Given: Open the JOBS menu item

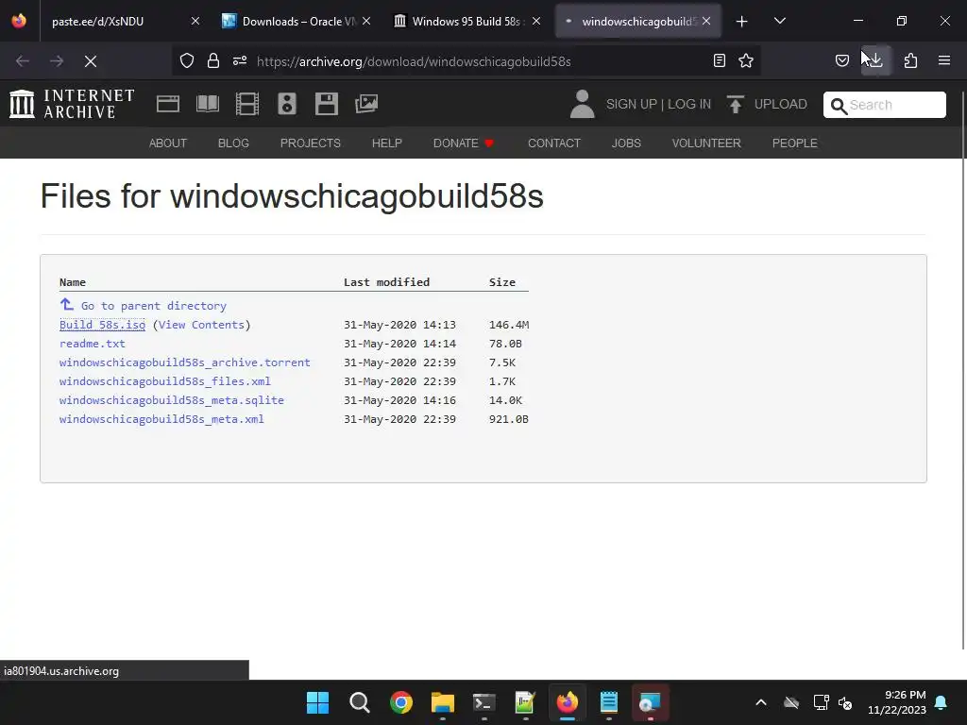Looking at the screenshot, I should pyautogui.click(x=626, y=143).
